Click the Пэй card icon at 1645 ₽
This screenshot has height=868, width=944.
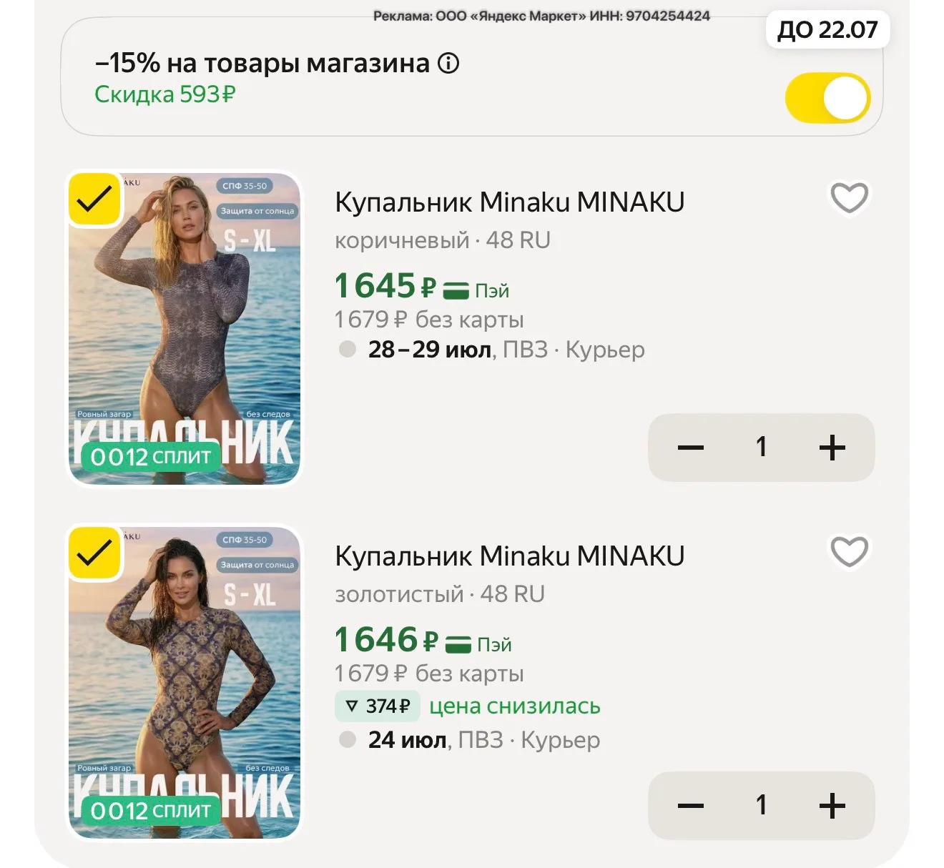pyautogui.click(x=456, y=290)
